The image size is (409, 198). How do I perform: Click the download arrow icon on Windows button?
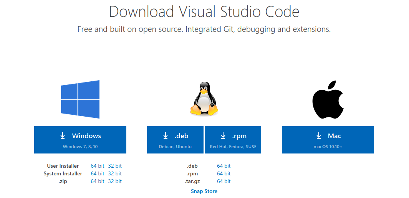point(63,135)
